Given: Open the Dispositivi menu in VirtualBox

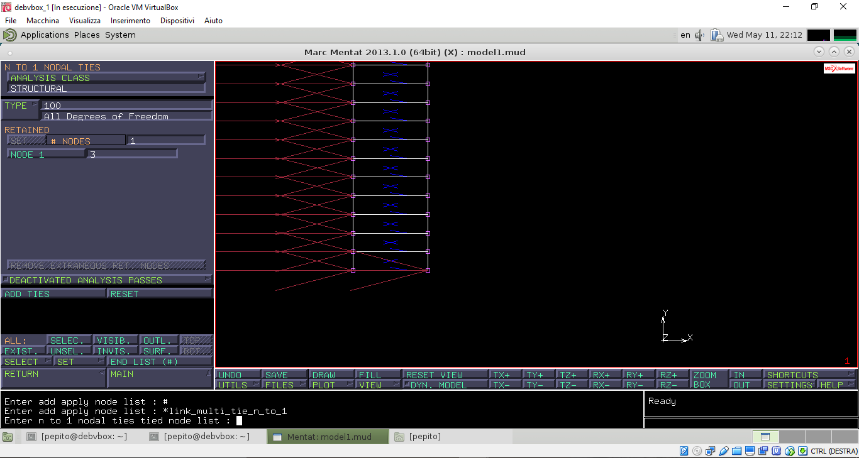Looking at the screenshot, I should (x=177, y=21).
